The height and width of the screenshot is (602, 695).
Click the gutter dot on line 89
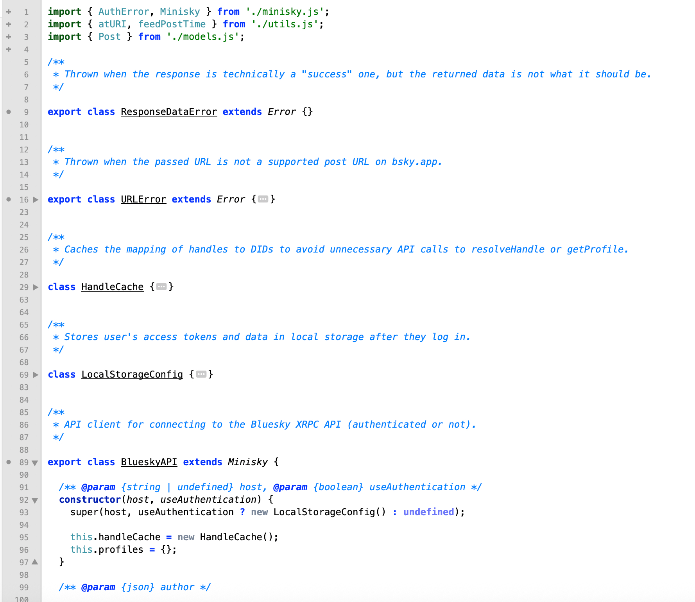(x=8, y=462)
